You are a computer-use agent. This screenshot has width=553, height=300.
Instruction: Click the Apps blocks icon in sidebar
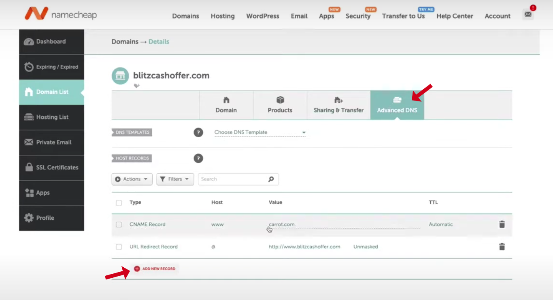click(x=29, y=193)
